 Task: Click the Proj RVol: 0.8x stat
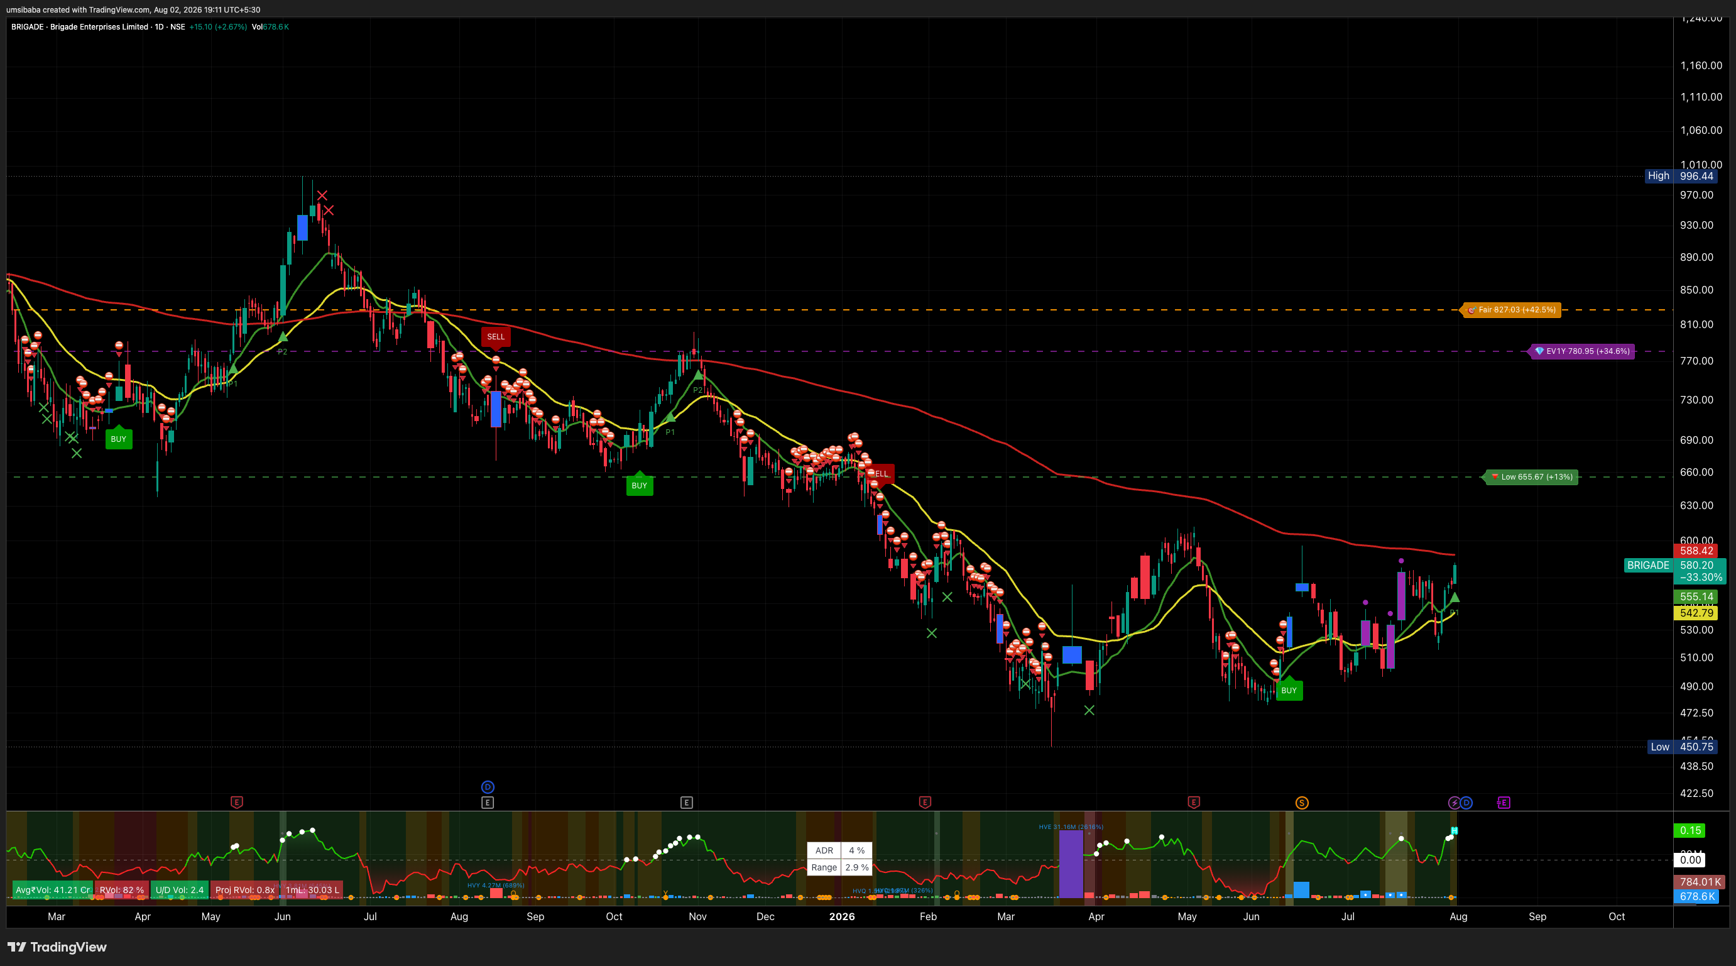244,890
